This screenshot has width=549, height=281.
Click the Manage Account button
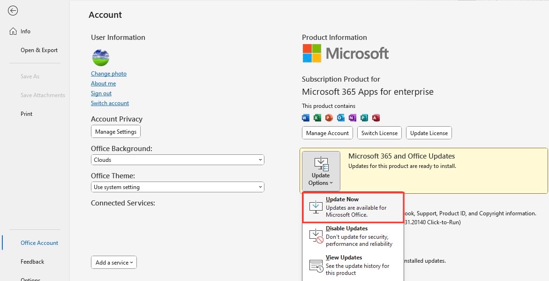tap(327, 133)
